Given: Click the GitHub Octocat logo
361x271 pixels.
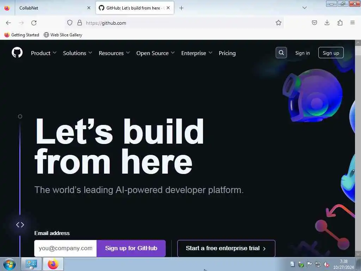Looking at the screenshot, I should (x=17, y=53).
